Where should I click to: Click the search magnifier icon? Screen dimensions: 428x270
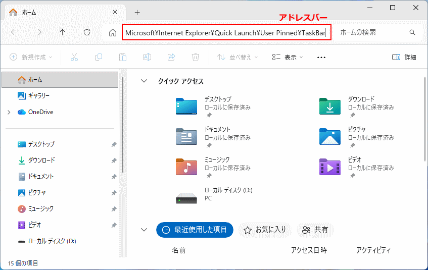coord(412,32)
